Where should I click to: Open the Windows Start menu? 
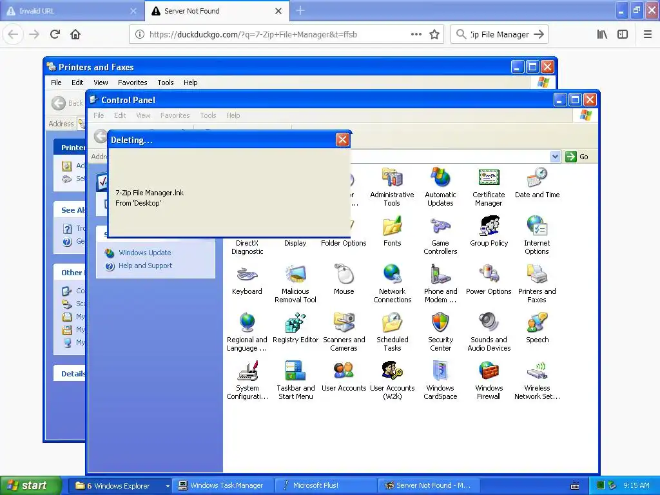[30, 485]
